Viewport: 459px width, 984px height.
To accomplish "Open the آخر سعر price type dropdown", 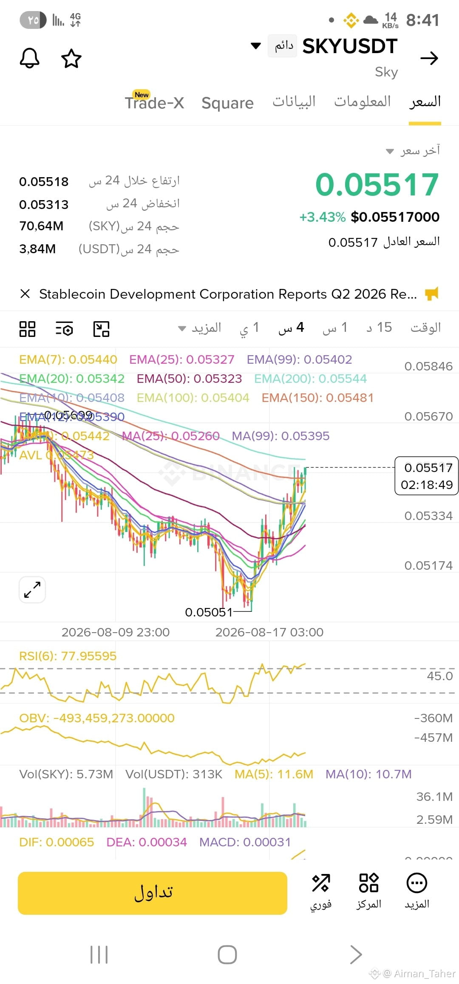I will (x=413, y=151).
